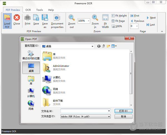167x135 pixels.
Task: Open the Help tab
Action: tap(51, 10)
